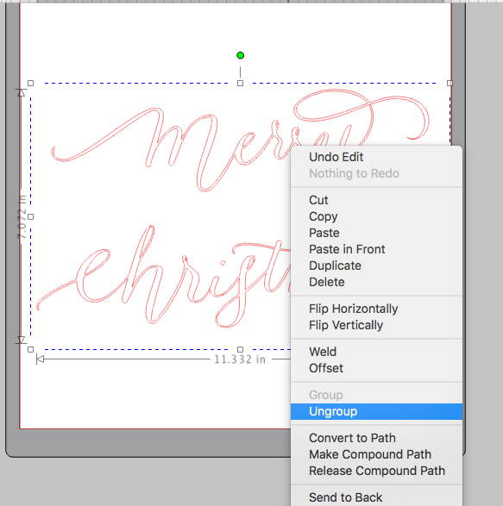Click the green rotation handle above selection
The height and width of the screenshot is (506, 503).
[x=240, y=55]
